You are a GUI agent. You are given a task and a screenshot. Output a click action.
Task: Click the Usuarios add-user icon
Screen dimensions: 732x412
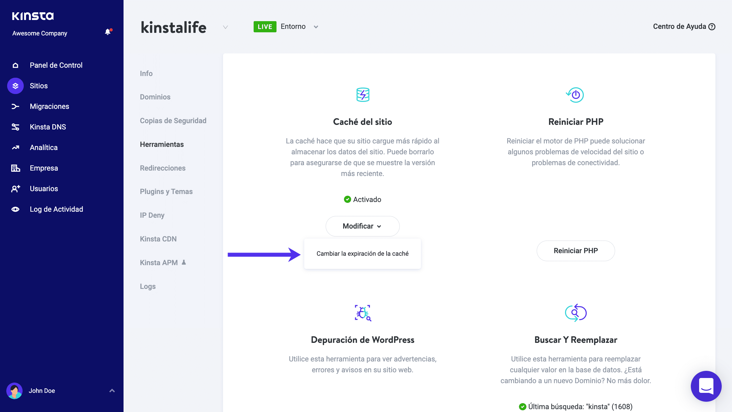(x=15, y=189)
